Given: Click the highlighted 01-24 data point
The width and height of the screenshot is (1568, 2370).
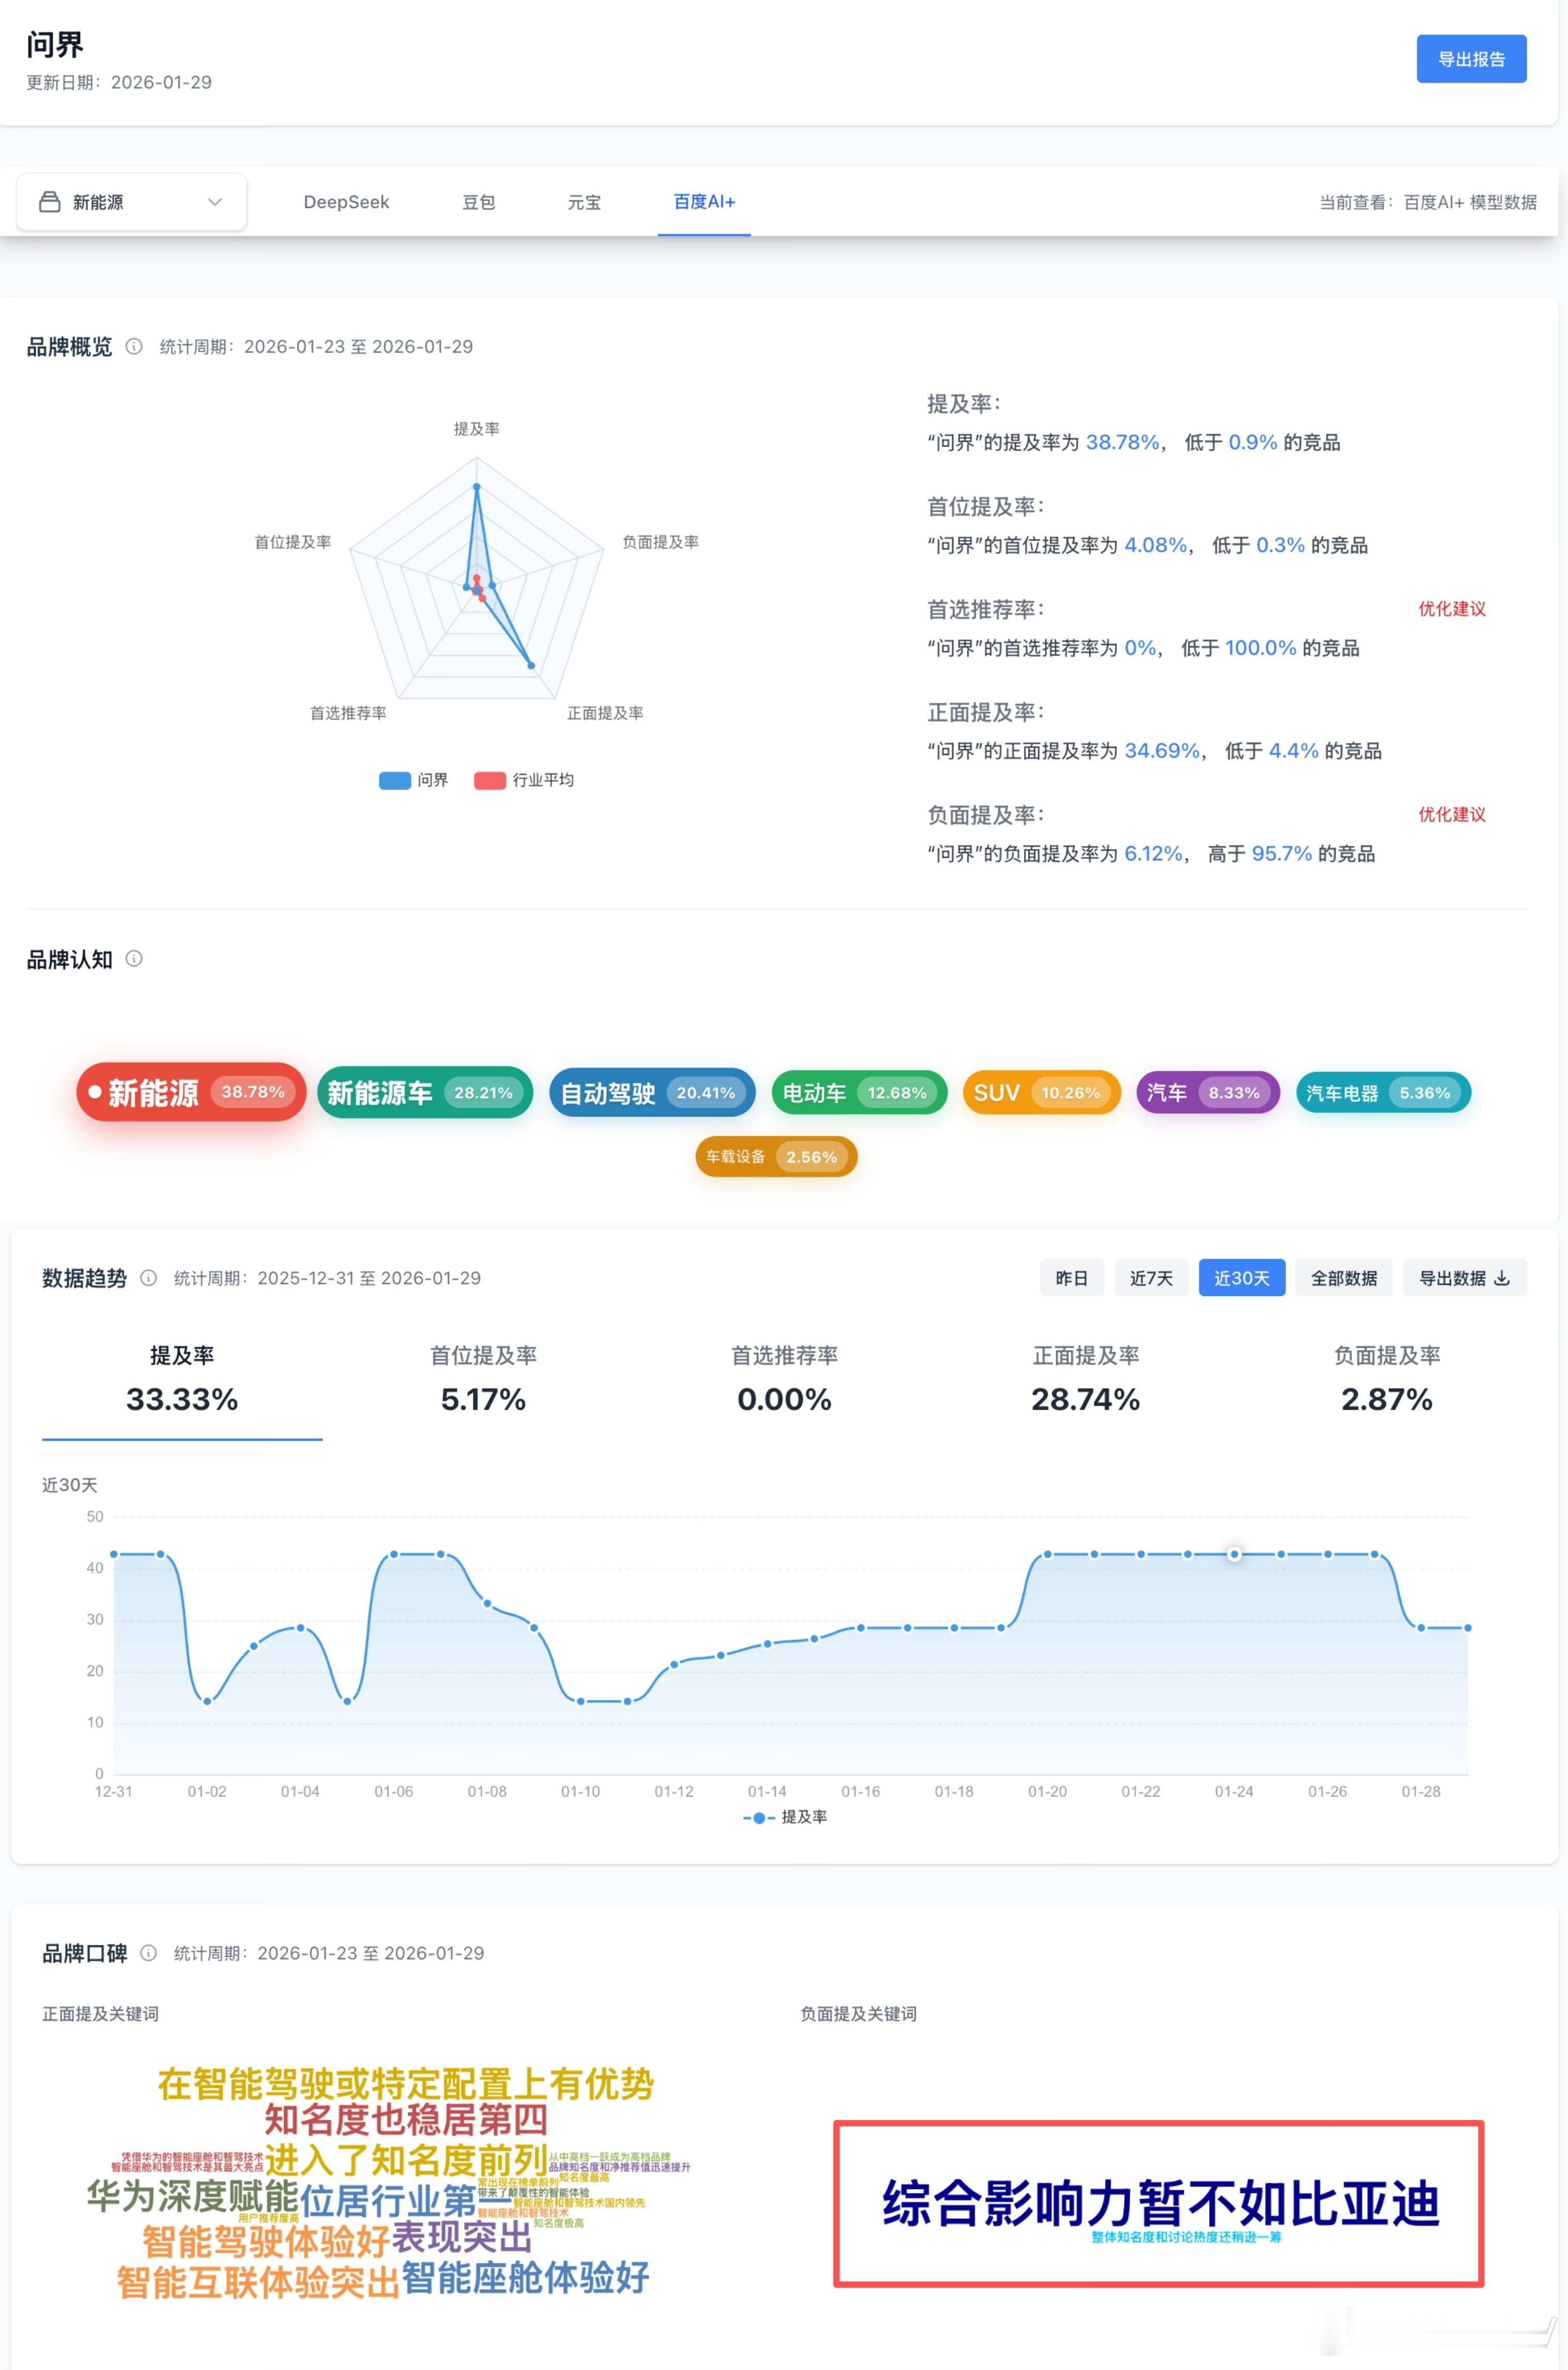Looking at the screenshot, I should click(x=1234, y=1554).
